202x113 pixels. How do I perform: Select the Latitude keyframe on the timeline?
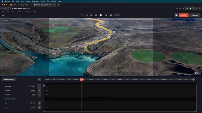pos(47,90)
